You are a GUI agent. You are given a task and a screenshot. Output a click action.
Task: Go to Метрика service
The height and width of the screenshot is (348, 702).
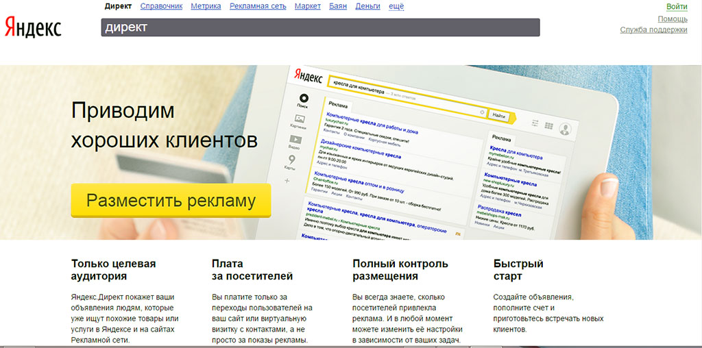point(206,6)
